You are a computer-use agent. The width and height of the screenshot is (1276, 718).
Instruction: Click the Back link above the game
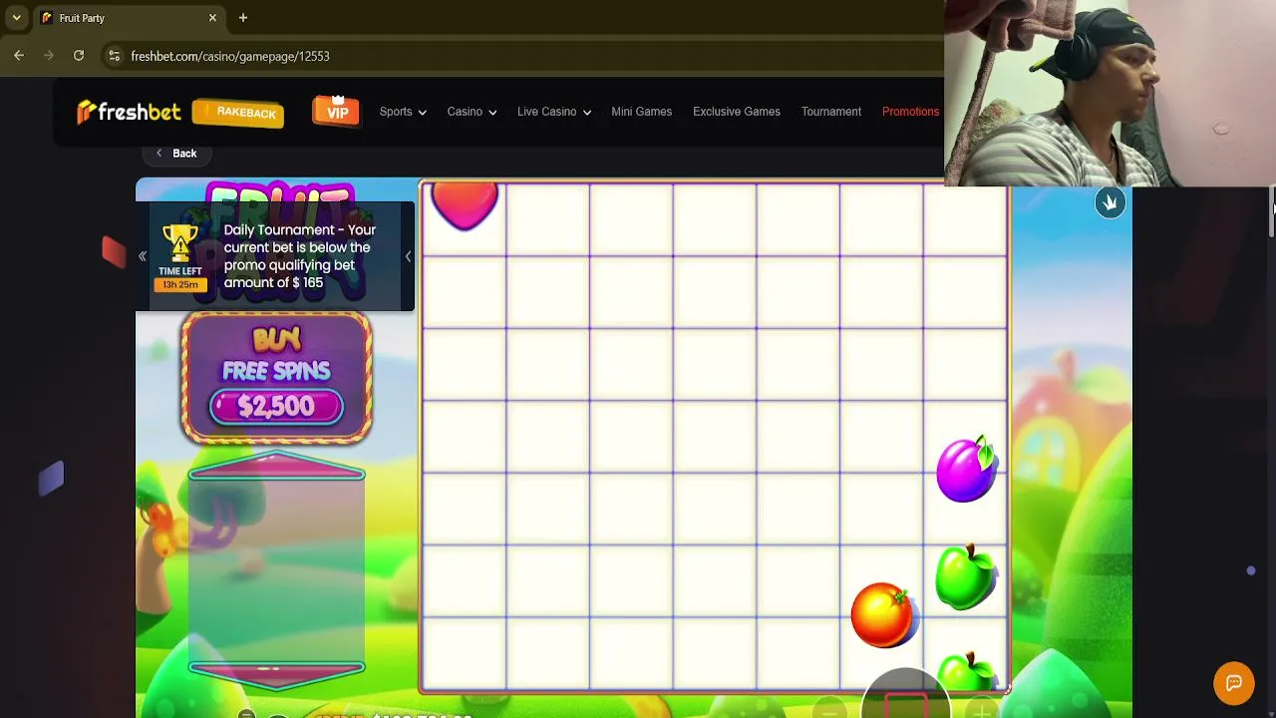coord(176,154)
